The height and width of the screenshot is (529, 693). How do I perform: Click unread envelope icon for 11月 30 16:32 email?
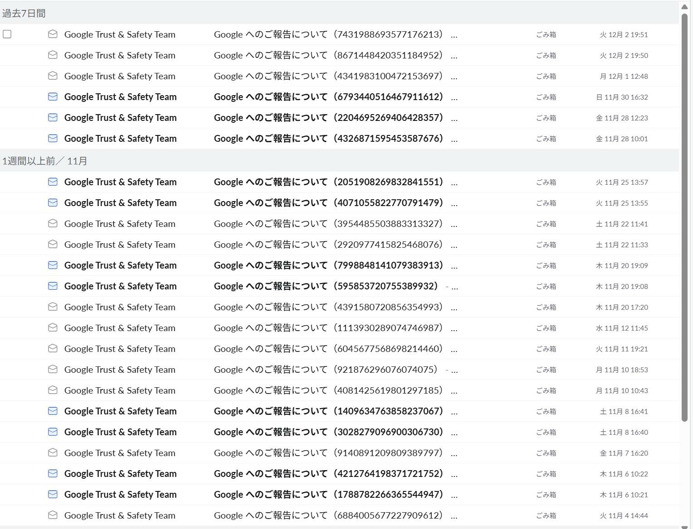(x=53, y=97)
